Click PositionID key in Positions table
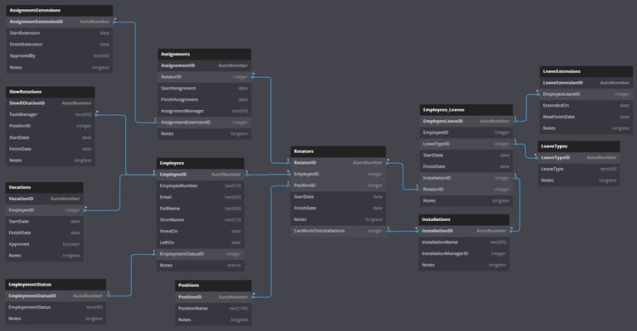This screenshot has width=637, height=331. [x=213, y=297]
